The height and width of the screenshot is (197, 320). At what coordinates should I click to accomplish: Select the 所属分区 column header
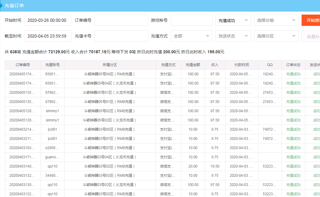(x=110, y=65)
